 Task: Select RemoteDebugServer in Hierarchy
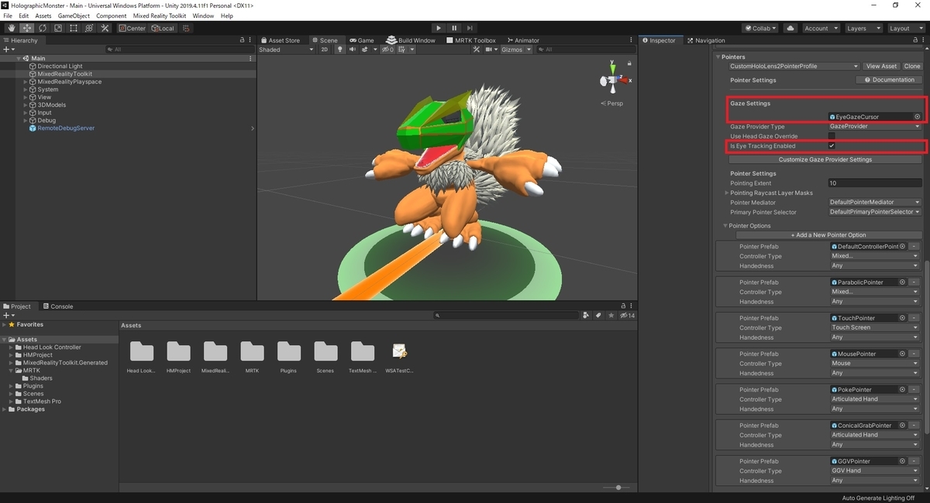(66, 128)
